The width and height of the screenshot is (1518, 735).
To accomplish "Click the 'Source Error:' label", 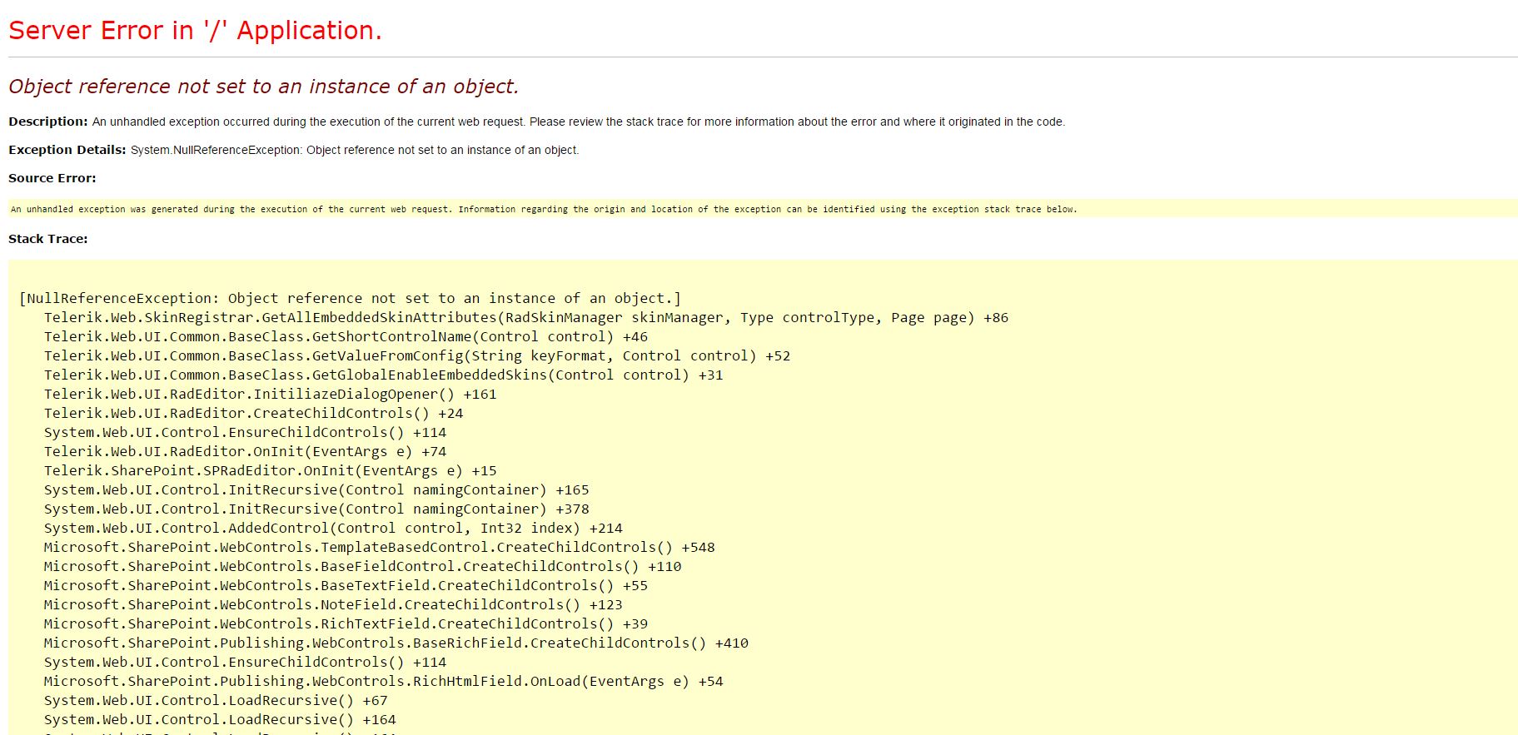I will [x=52, y=178].
